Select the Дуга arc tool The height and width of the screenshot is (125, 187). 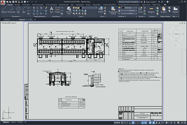click(24, 10)
